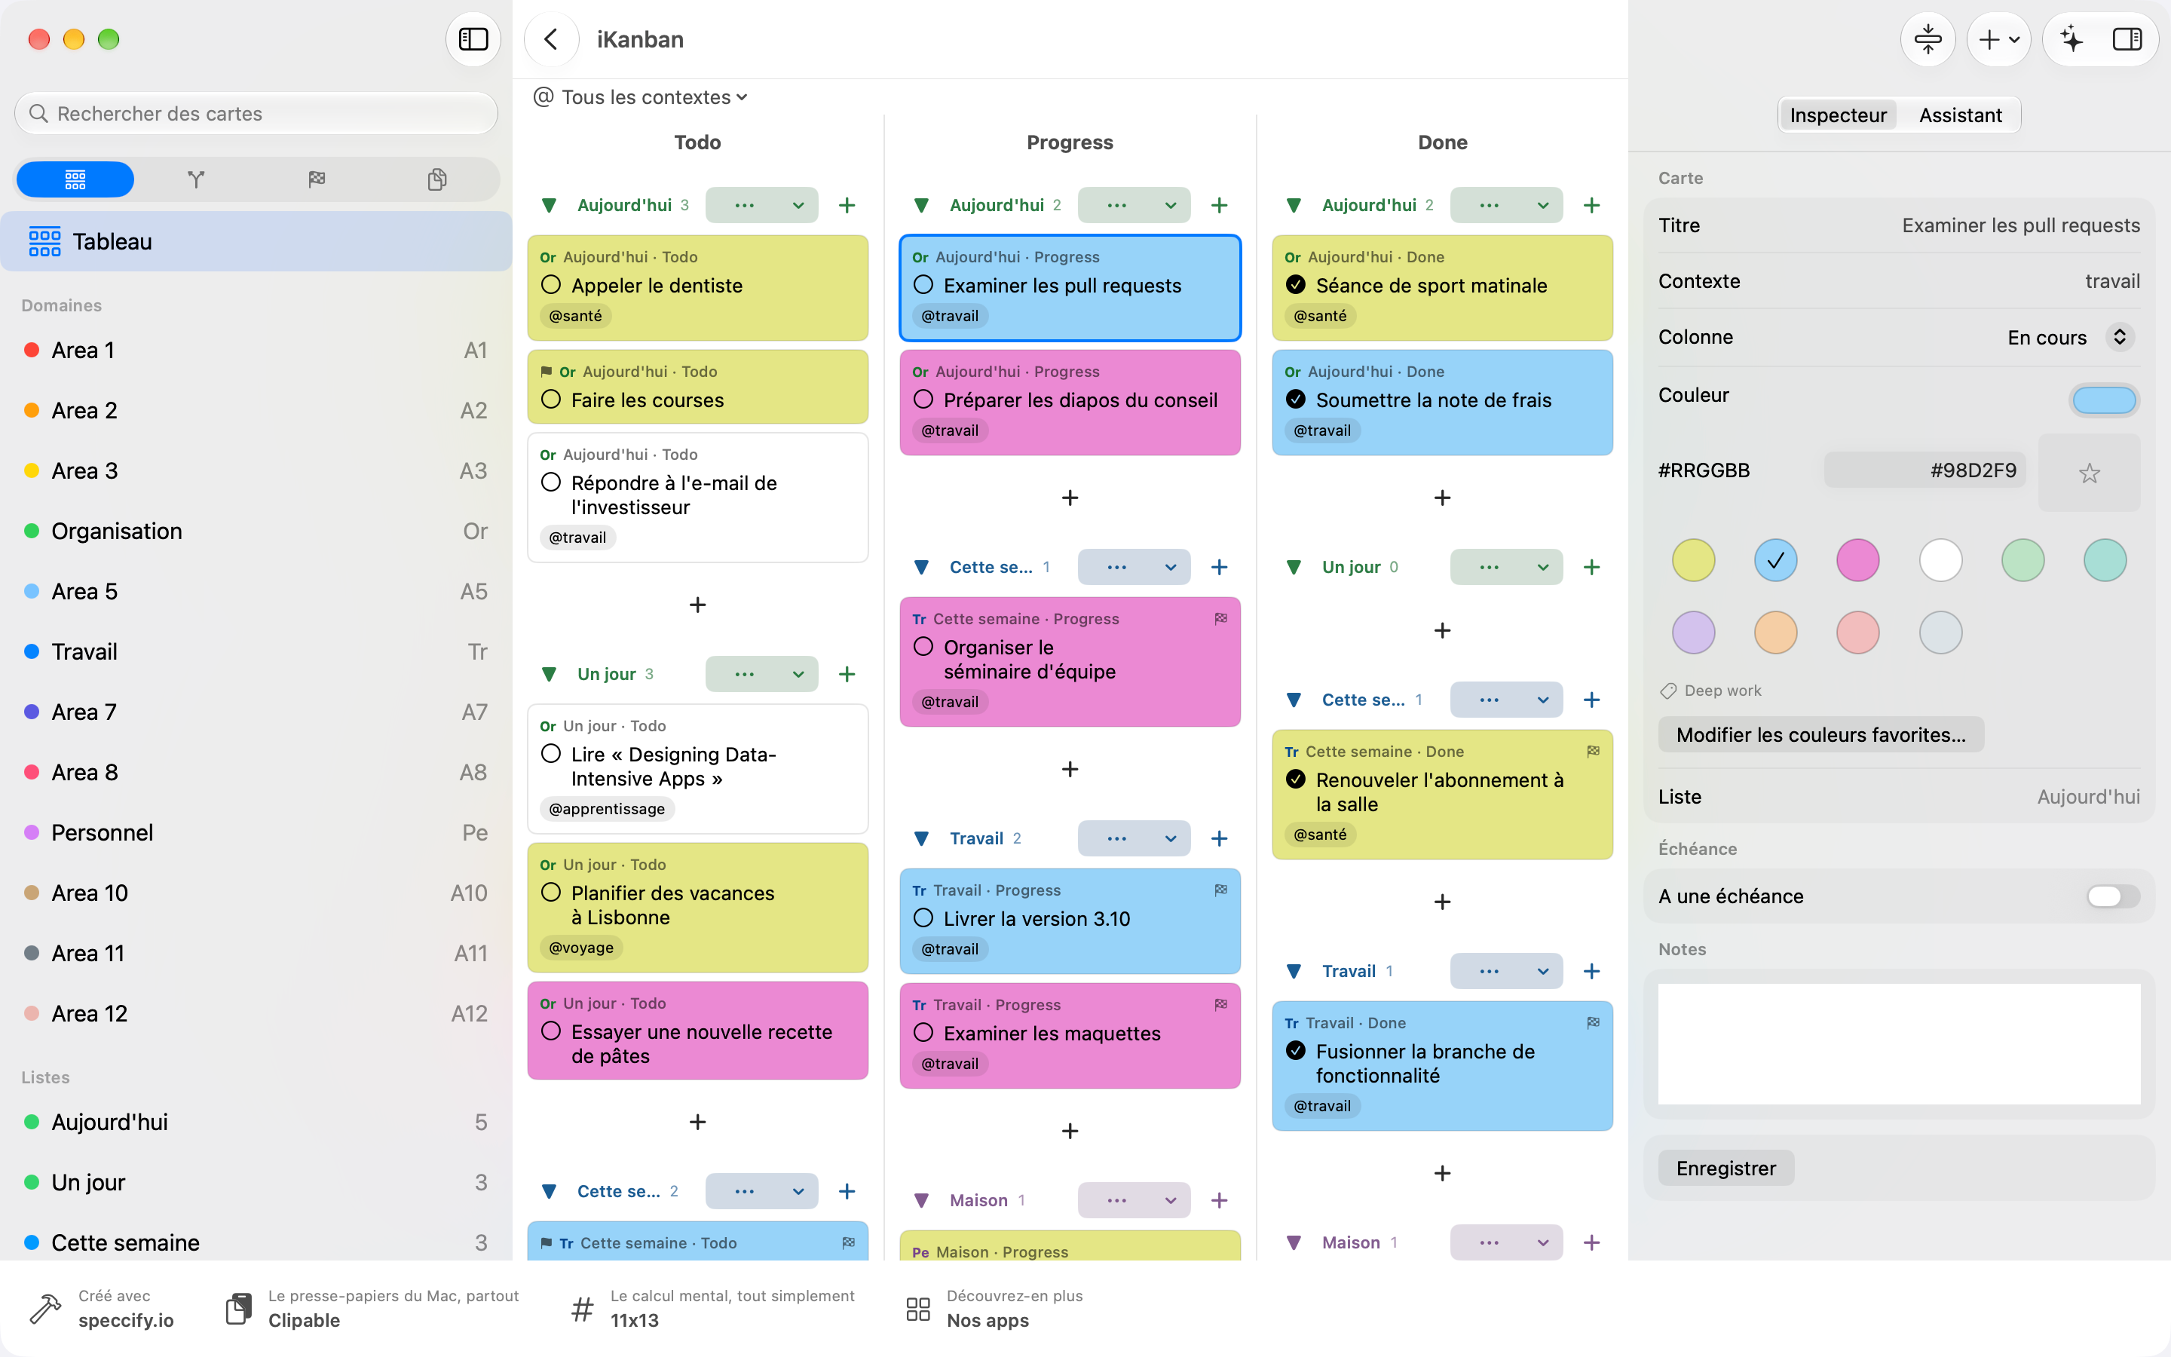Click Modifier les couleurs favorites button
This screenshot has width=2171, height=1357.
1820,735
